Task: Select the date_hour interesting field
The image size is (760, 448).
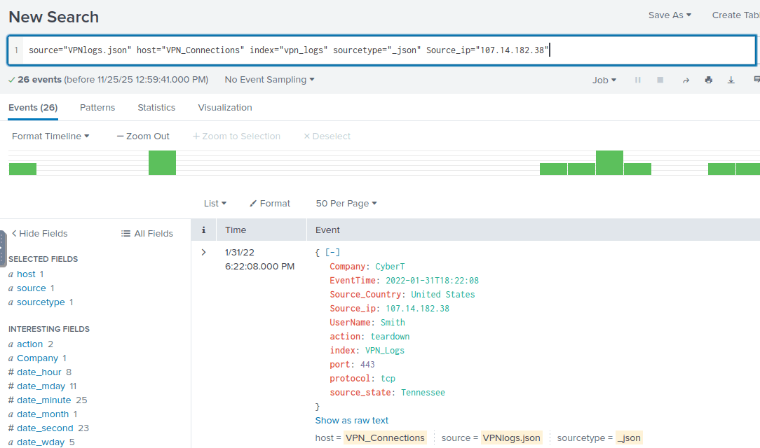Action: tap(39, 372)
